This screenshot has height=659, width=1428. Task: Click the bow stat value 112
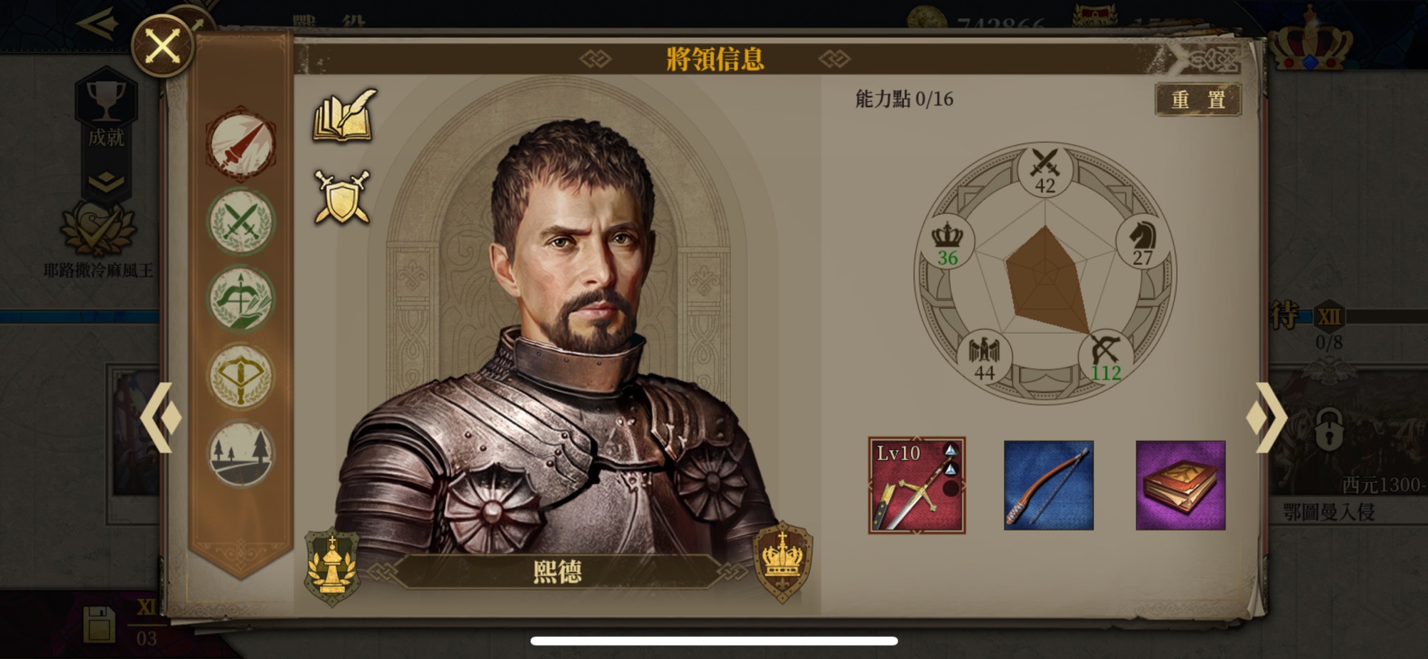point(1105,373)
